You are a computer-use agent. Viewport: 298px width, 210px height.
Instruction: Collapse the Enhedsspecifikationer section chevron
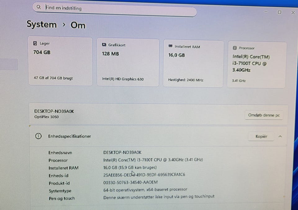pos(280,136)
